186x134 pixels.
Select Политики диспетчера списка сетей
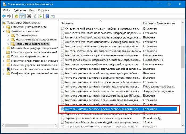(x=34, y=52)
